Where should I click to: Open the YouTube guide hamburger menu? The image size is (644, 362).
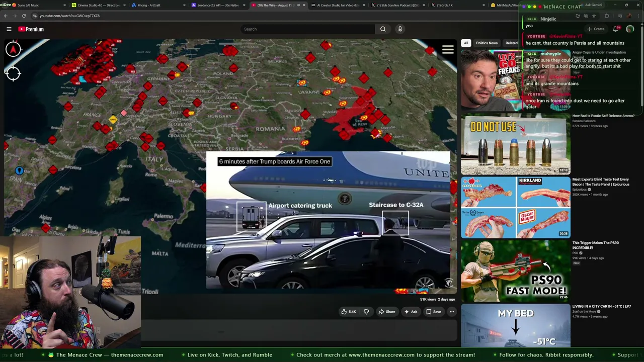[9, 29]
